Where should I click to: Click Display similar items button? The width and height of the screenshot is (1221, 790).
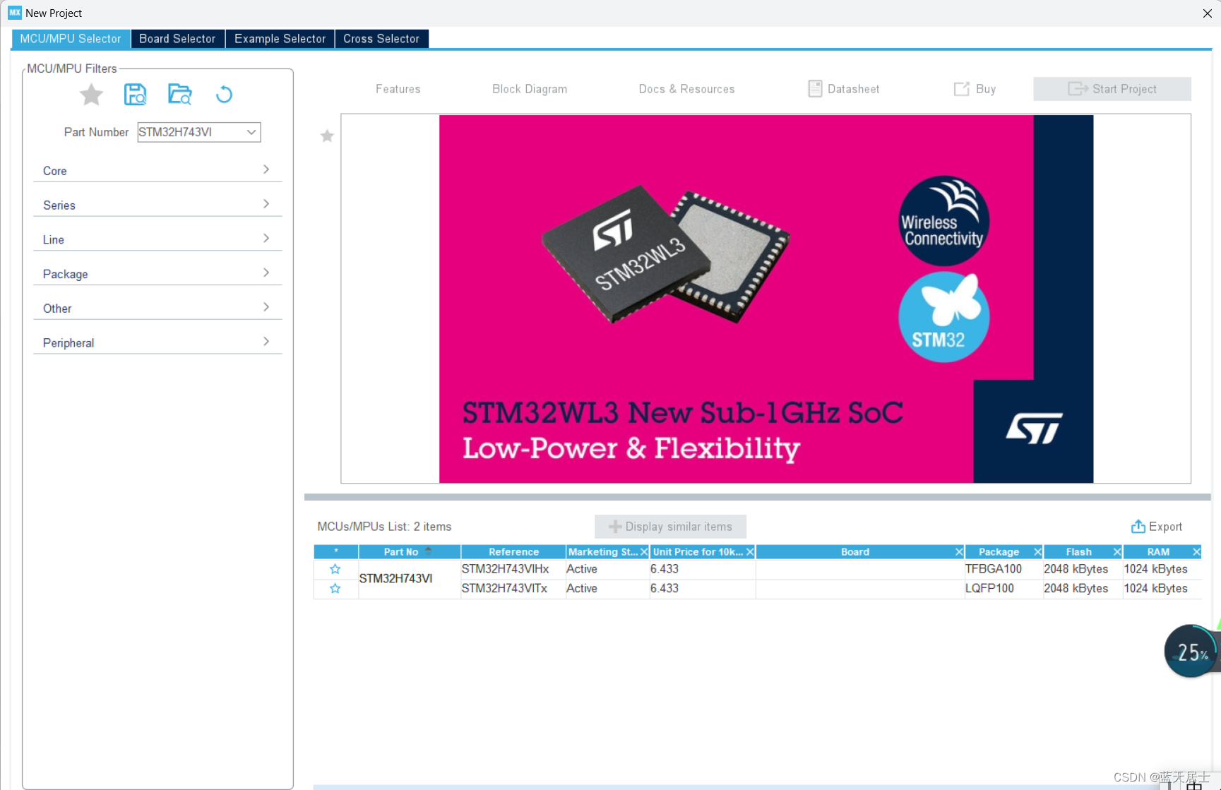670,527
